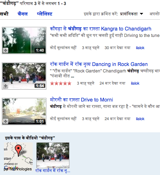
Task: Click '3 माह पहले' on Kangra video row
Action: pos(91,48)
